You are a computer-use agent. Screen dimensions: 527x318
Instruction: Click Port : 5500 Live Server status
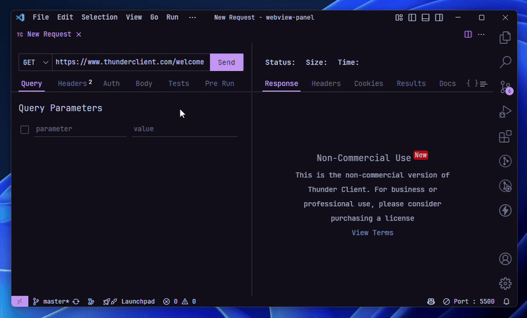coord(468,301)
